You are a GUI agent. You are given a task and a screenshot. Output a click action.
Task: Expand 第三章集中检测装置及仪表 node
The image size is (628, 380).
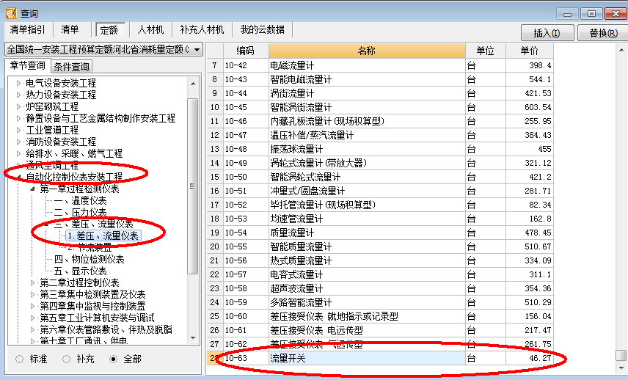[33, 294]
